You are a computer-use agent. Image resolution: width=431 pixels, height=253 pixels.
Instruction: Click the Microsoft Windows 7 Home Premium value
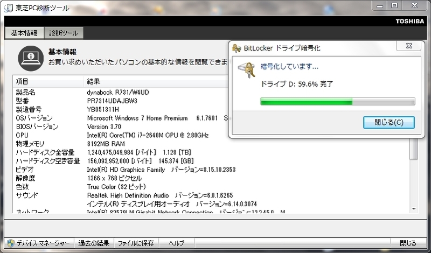pos(137,118)
